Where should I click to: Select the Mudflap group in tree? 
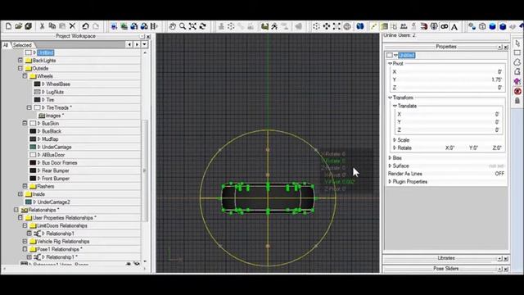coord(50,139)
